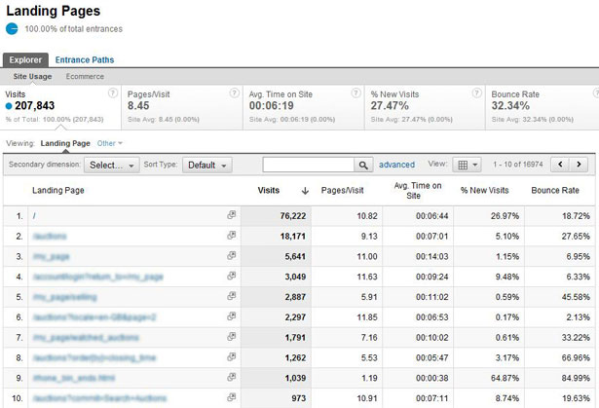Show help for Avg. Time on Site
This screenshot has width=599, height=408.
[x=356, y=93]
